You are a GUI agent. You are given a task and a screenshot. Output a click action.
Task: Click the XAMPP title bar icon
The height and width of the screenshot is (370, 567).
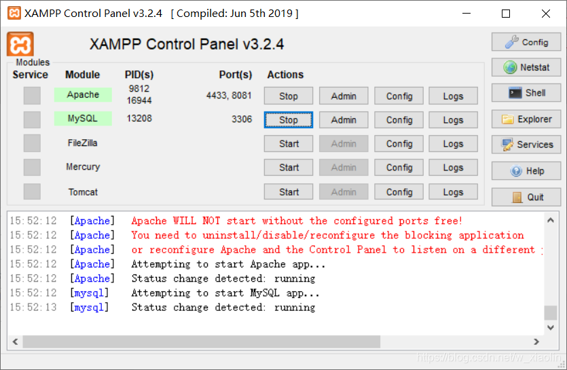pos(14,13)
